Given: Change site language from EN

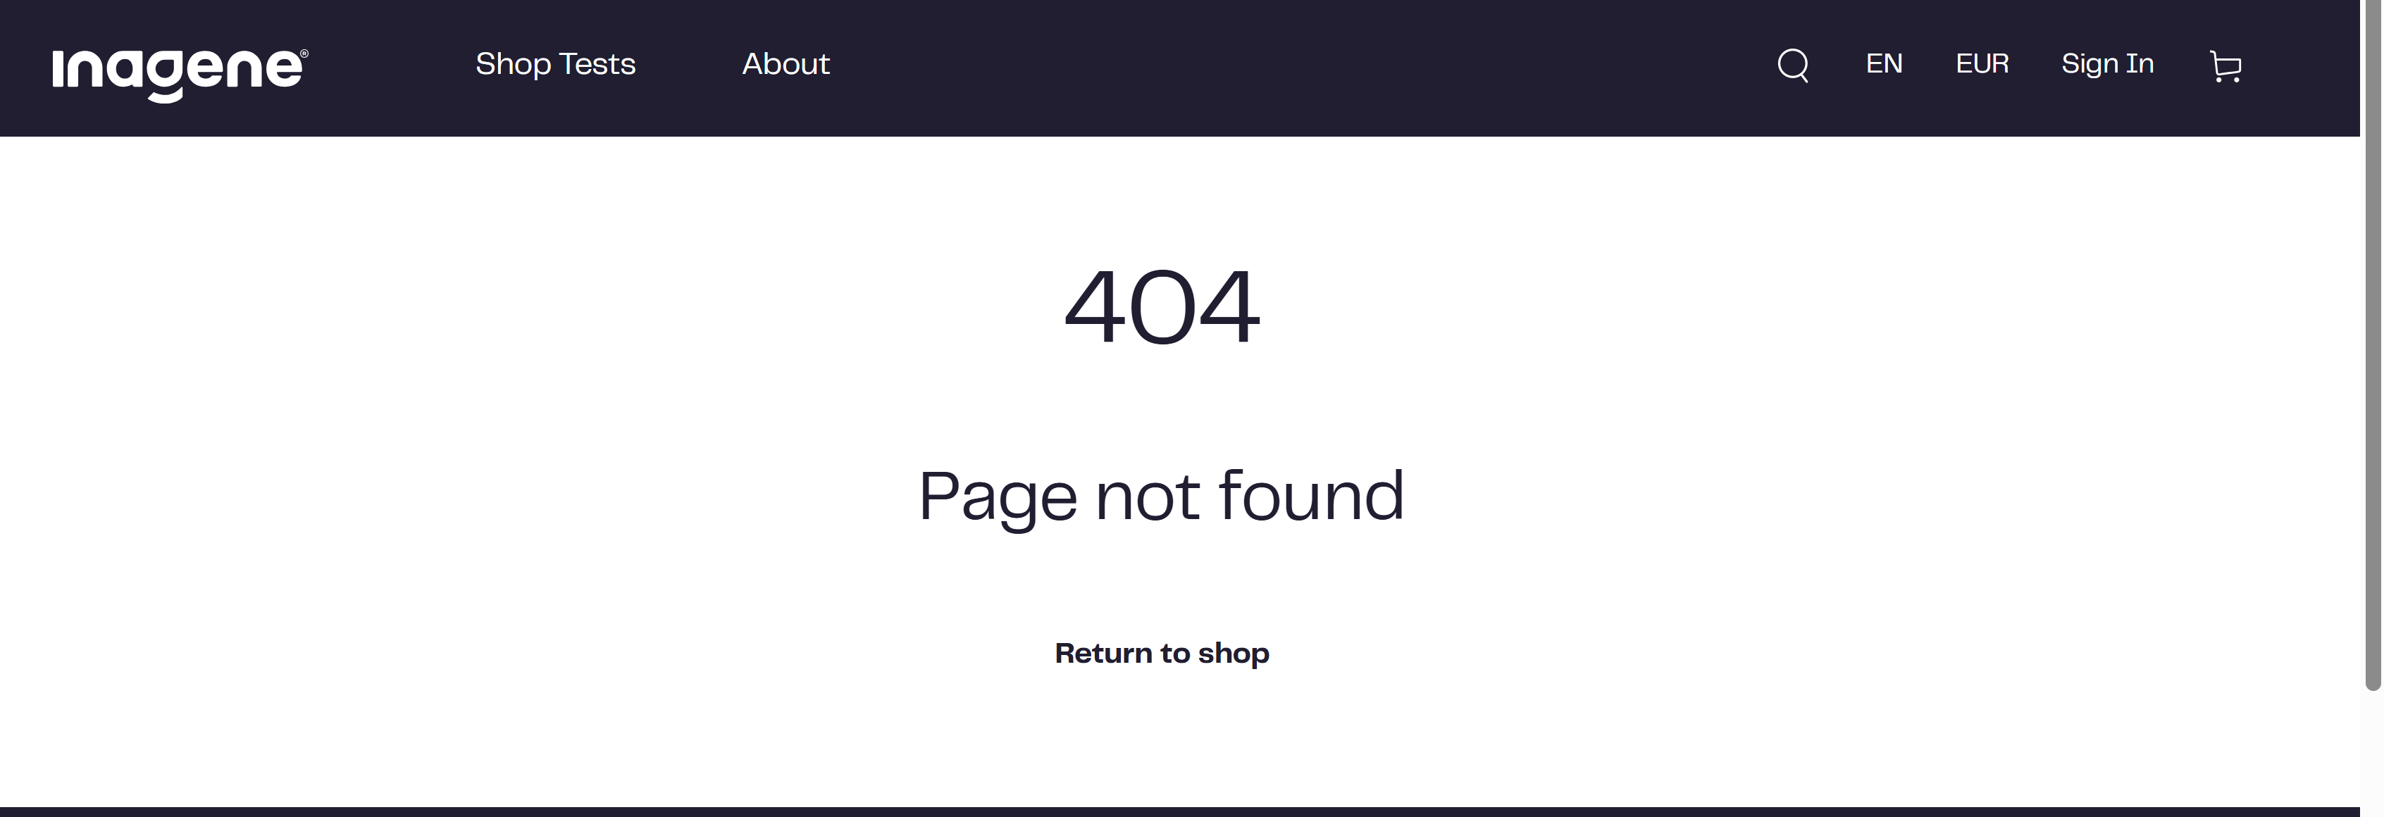Looking at the screenshot, I should (1883, 64).
